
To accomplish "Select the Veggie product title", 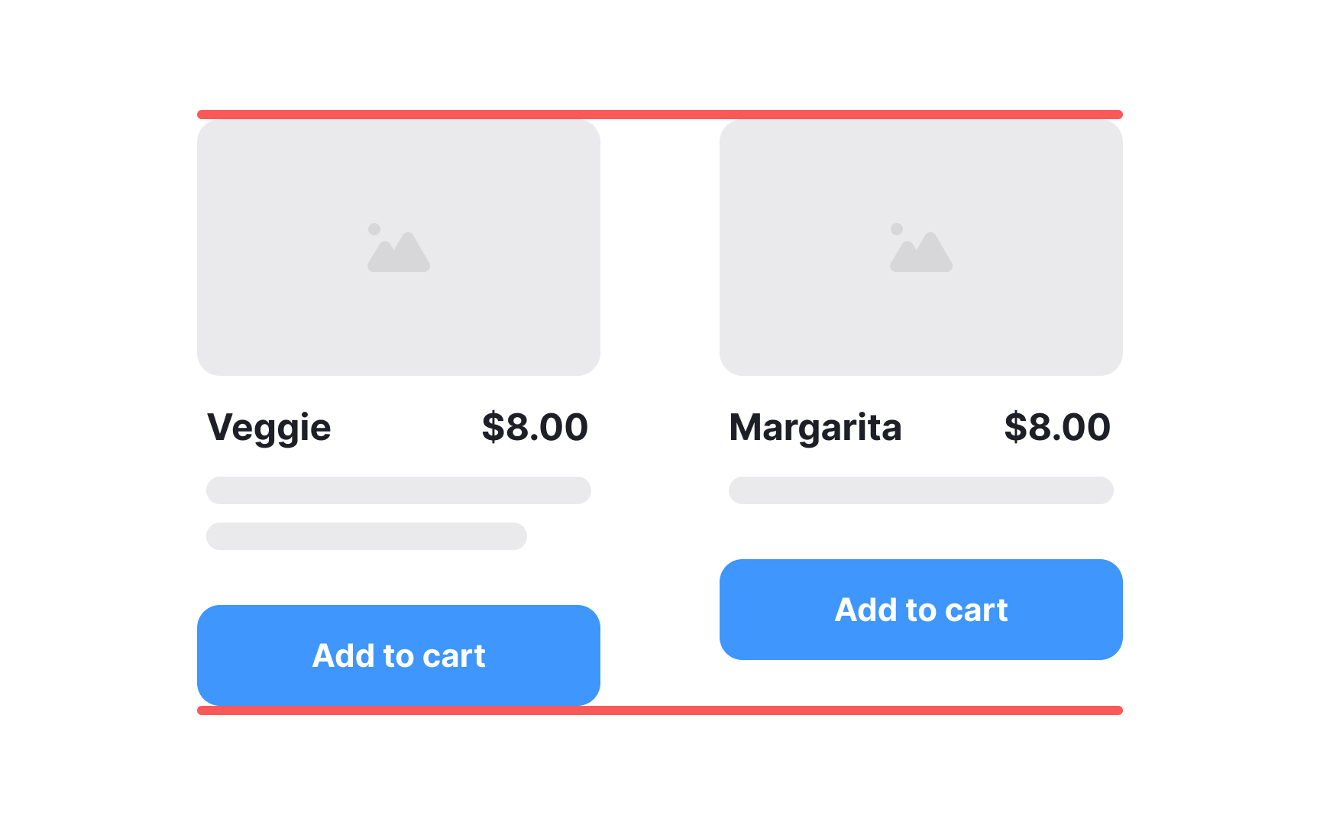I will tap(269, 428).
